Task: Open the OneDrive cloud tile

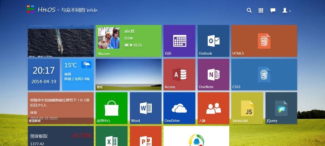Action: [179, 108]
